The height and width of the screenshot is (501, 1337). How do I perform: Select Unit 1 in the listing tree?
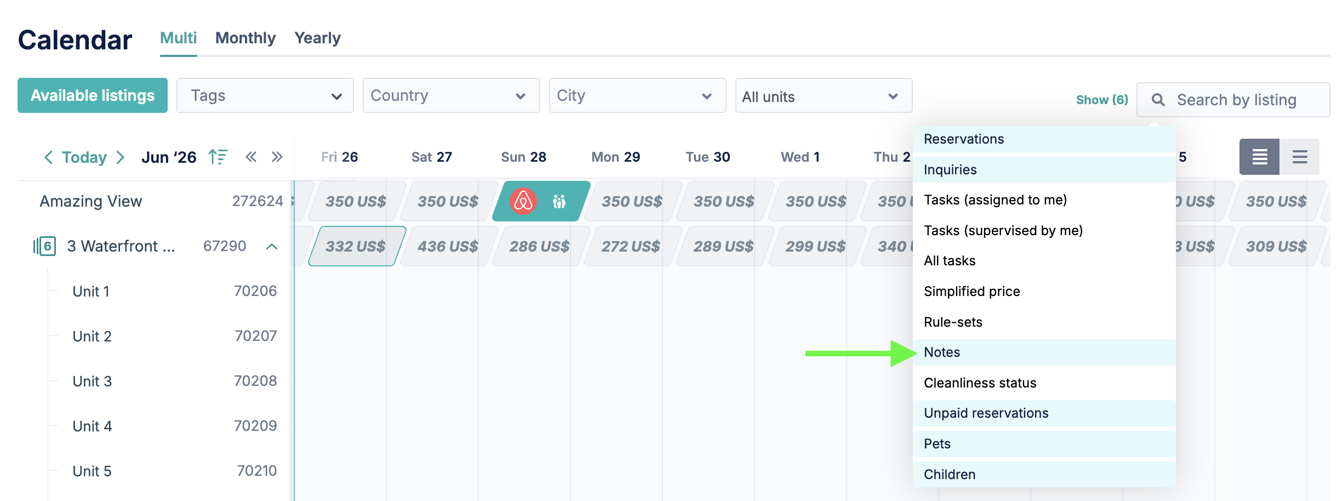pyautogui.click(x=92, y=291)
